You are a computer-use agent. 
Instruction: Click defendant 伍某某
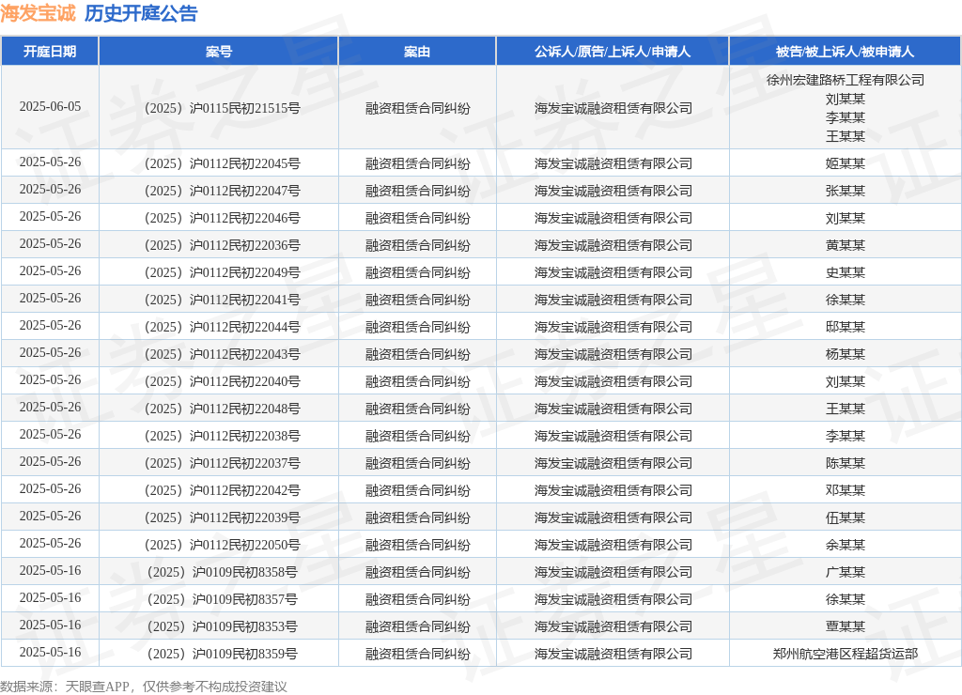pos(845,517)
